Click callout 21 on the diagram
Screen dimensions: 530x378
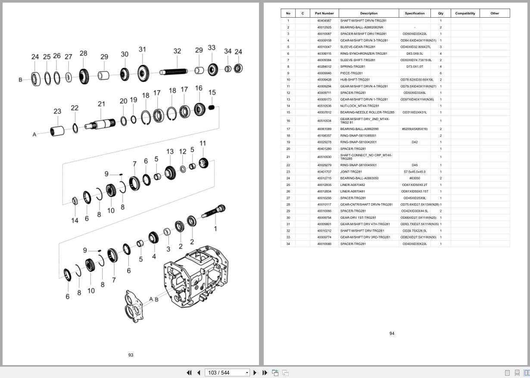(101, 104)
